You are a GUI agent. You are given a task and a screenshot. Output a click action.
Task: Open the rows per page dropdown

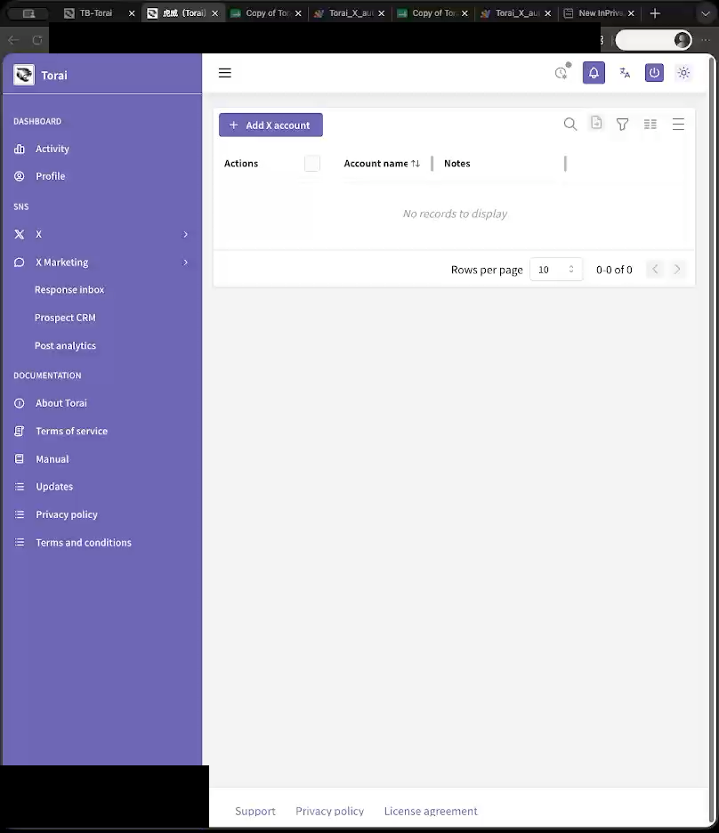[556, 270]
